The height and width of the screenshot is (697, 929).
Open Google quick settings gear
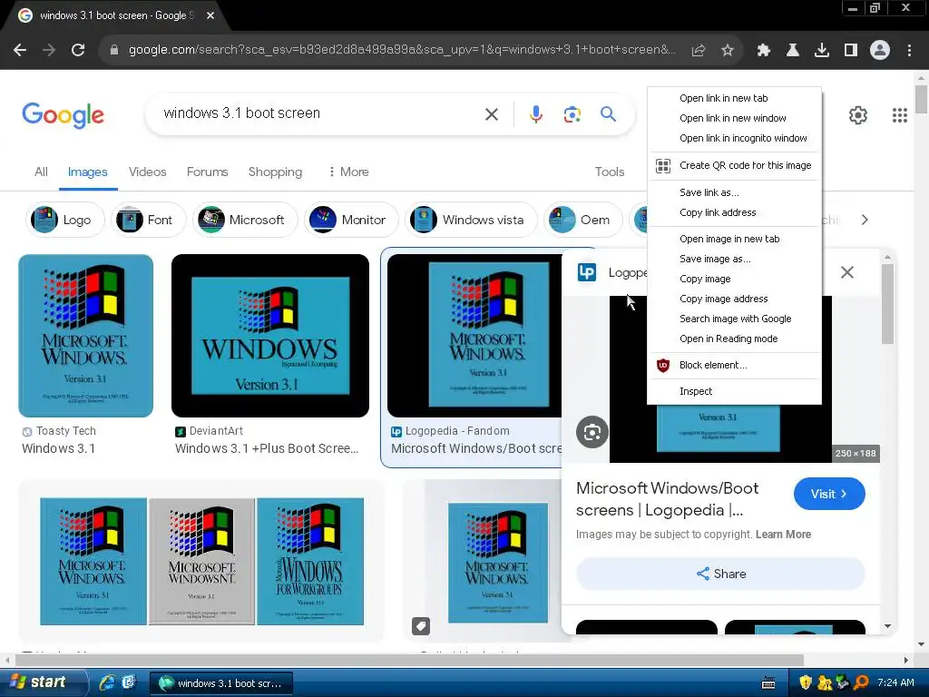tap(858, 115)
